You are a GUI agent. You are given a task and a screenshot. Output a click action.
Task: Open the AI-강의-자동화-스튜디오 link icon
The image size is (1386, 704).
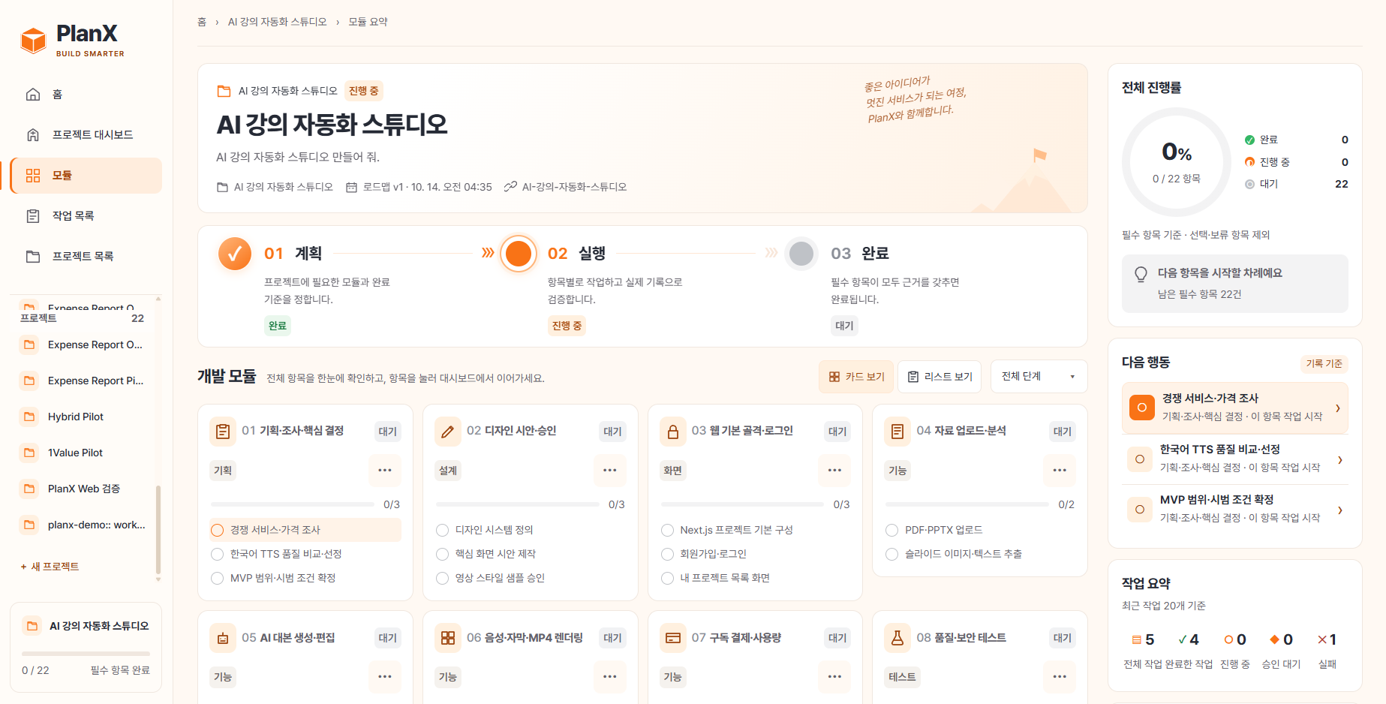pyautogui.click(x=510, y=187)
